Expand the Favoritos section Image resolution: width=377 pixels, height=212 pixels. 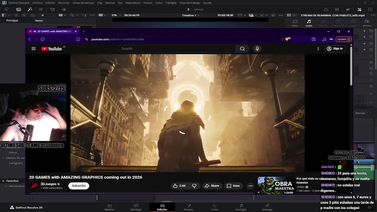click(3, 181)
